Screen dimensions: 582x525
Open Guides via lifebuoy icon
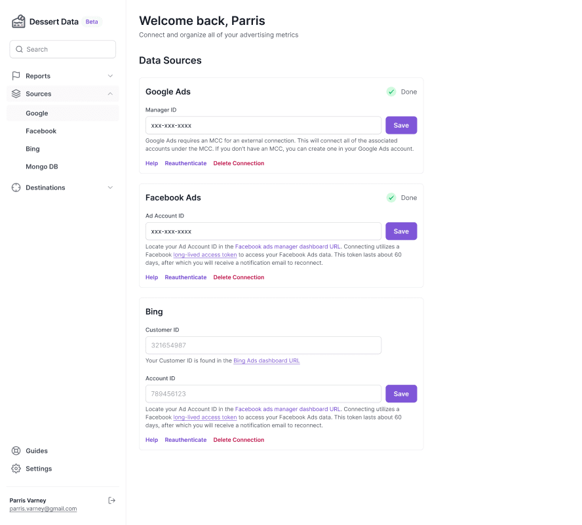tap(16, 451)
